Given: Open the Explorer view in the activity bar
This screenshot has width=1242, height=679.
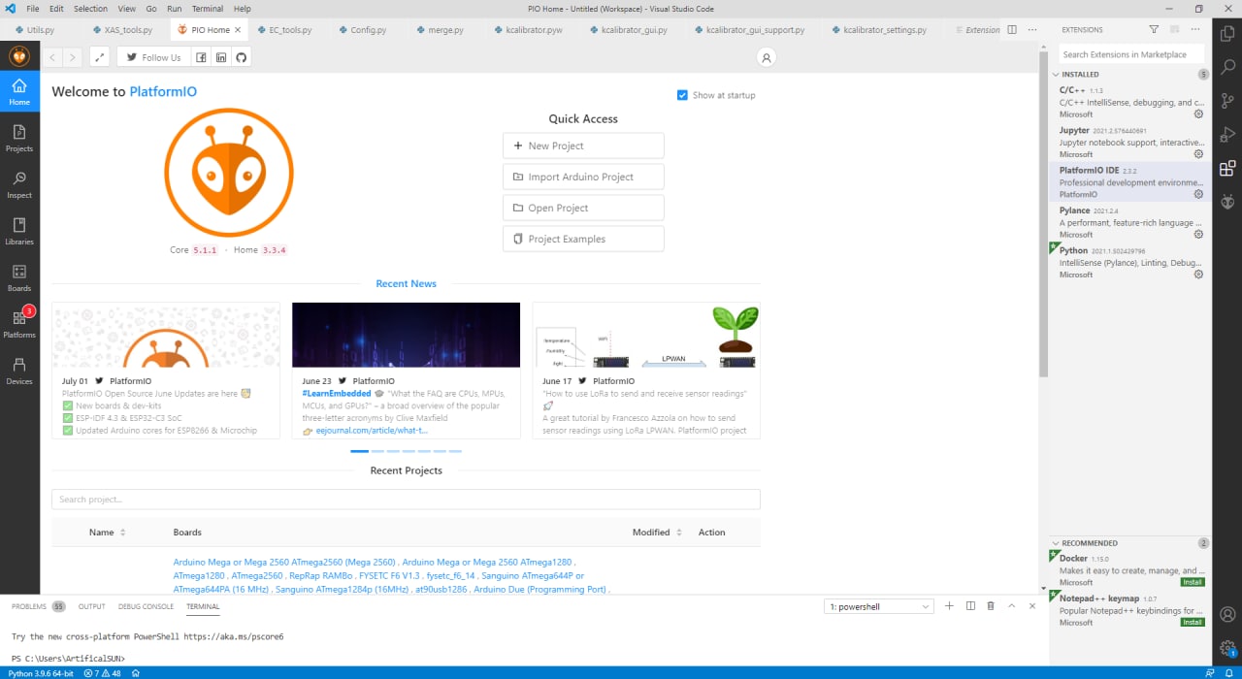Looking at the screenshot, I should point(1227,32).
